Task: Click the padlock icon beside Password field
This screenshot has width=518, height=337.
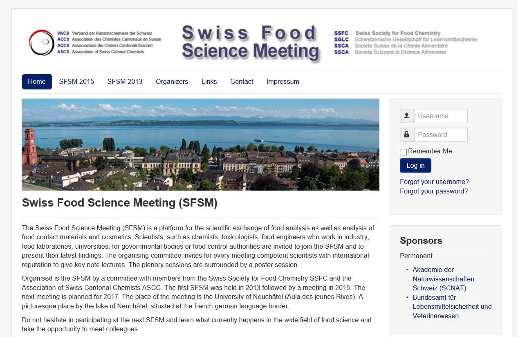Action: click(x=406, y=135)
